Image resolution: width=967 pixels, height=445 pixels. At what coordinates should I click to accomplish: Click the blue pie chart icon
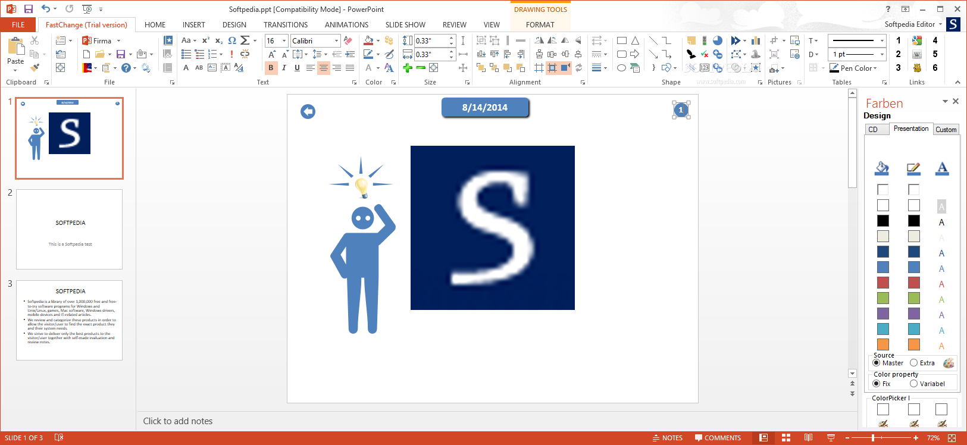tap(718, 40)
